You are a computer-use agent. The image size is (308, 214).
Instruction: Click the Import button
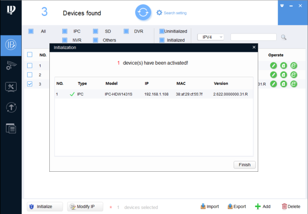(210, 207)
